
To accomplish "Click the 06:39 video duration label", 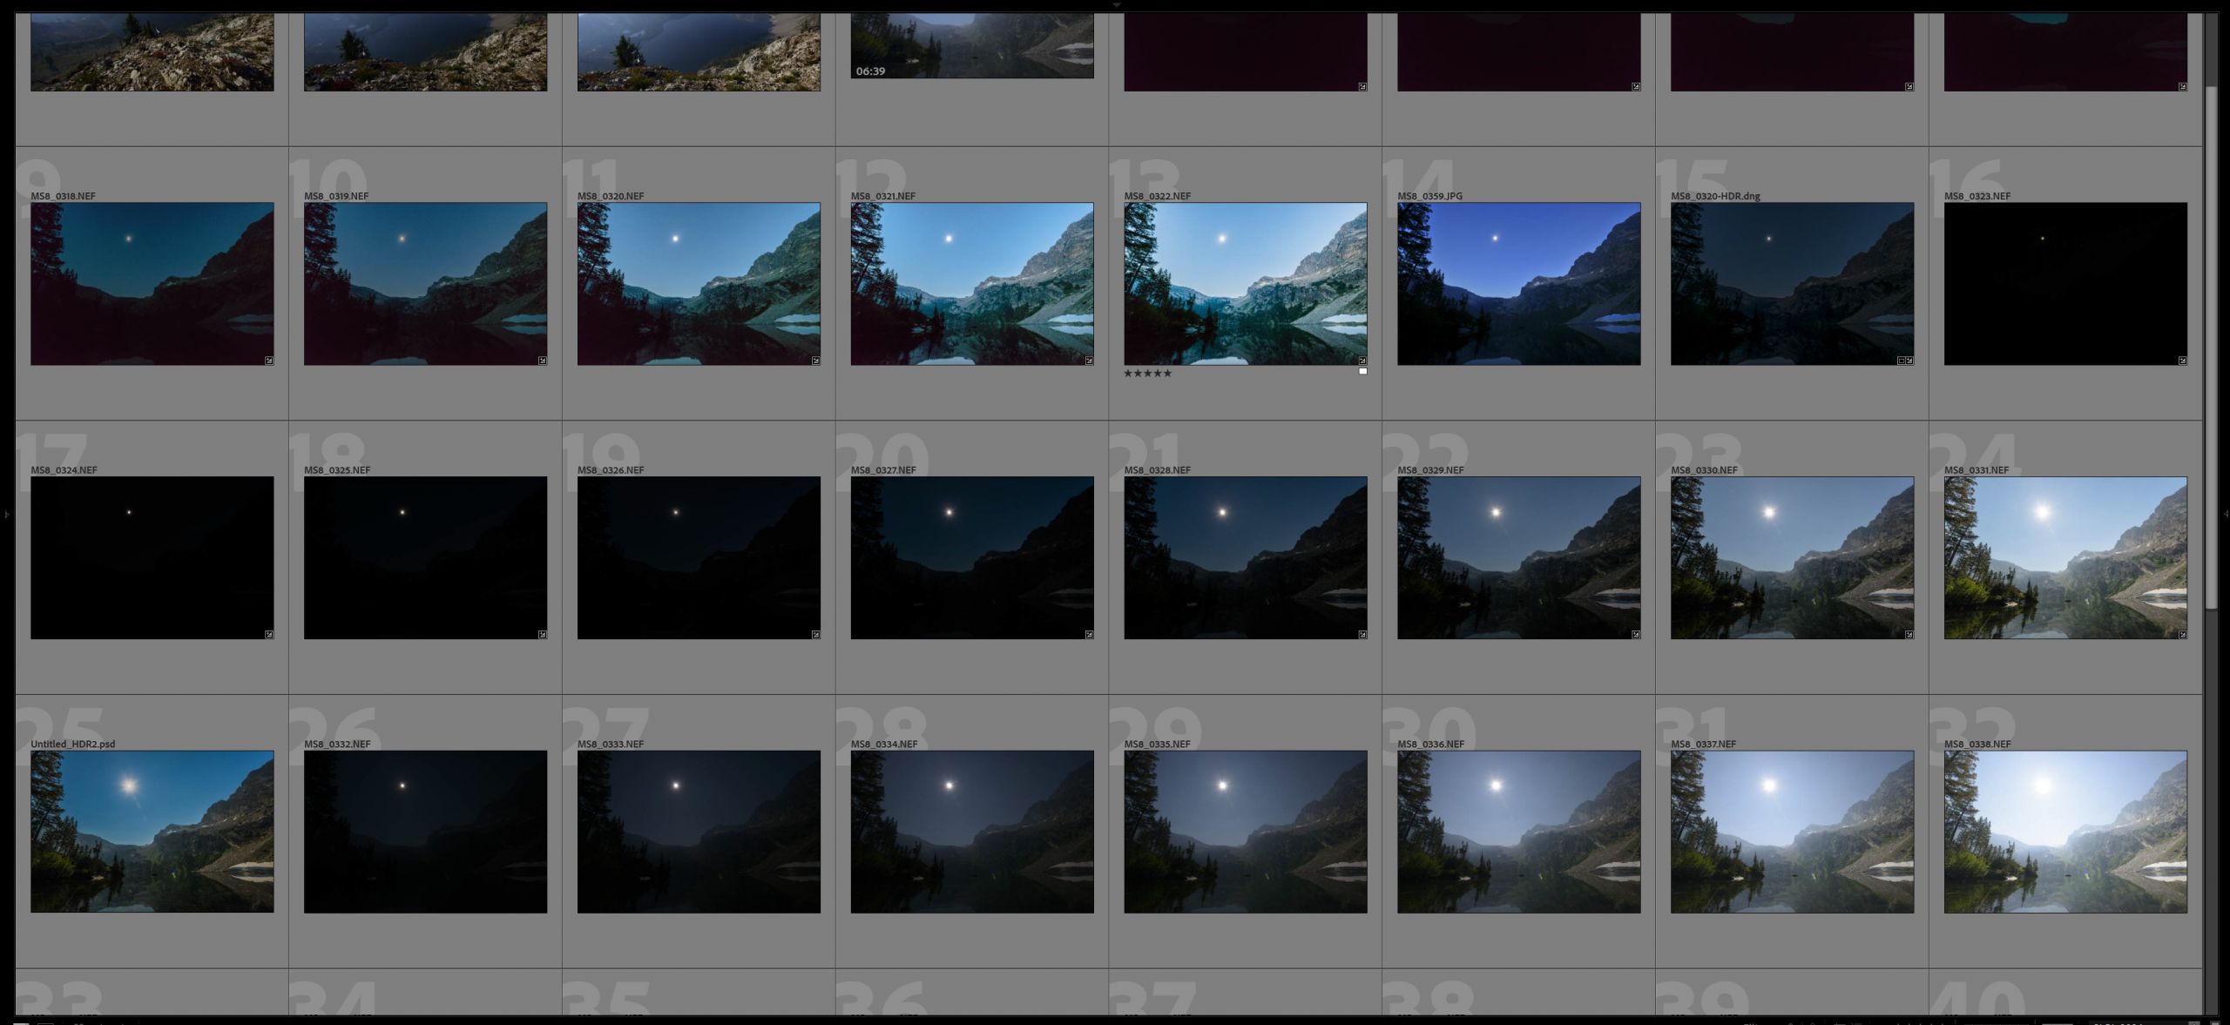I will coord(870,71).
